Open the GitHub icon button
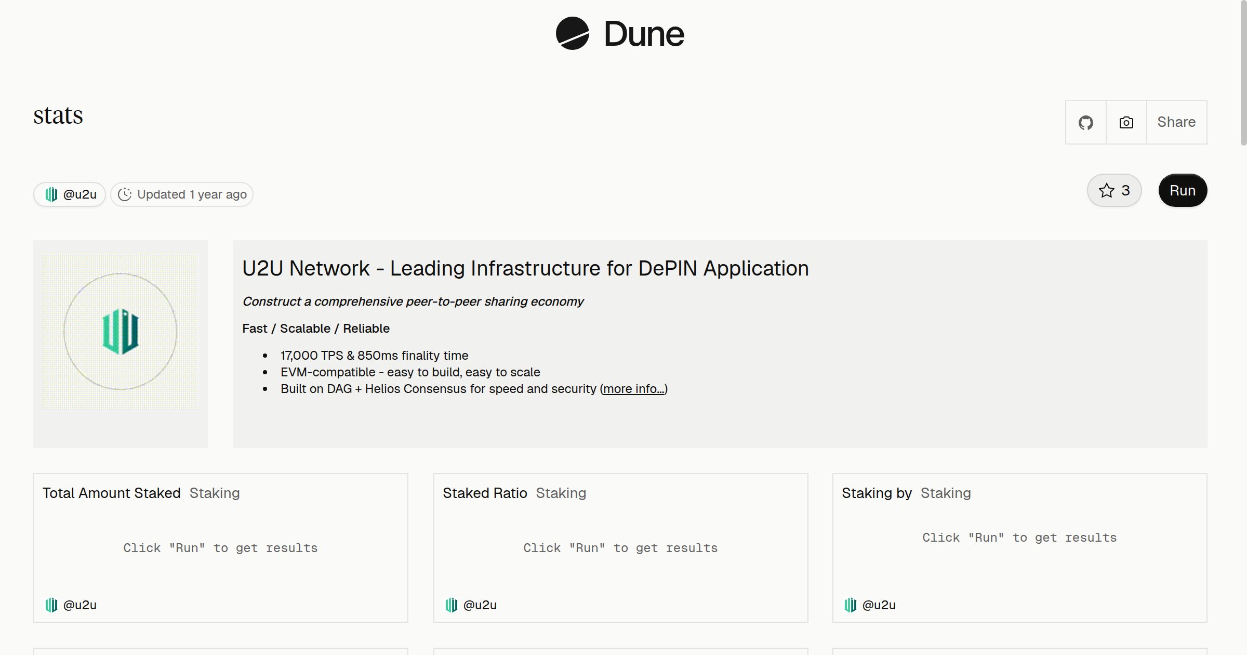This screenshot has height=655, width=1247. coord(1085,122)
